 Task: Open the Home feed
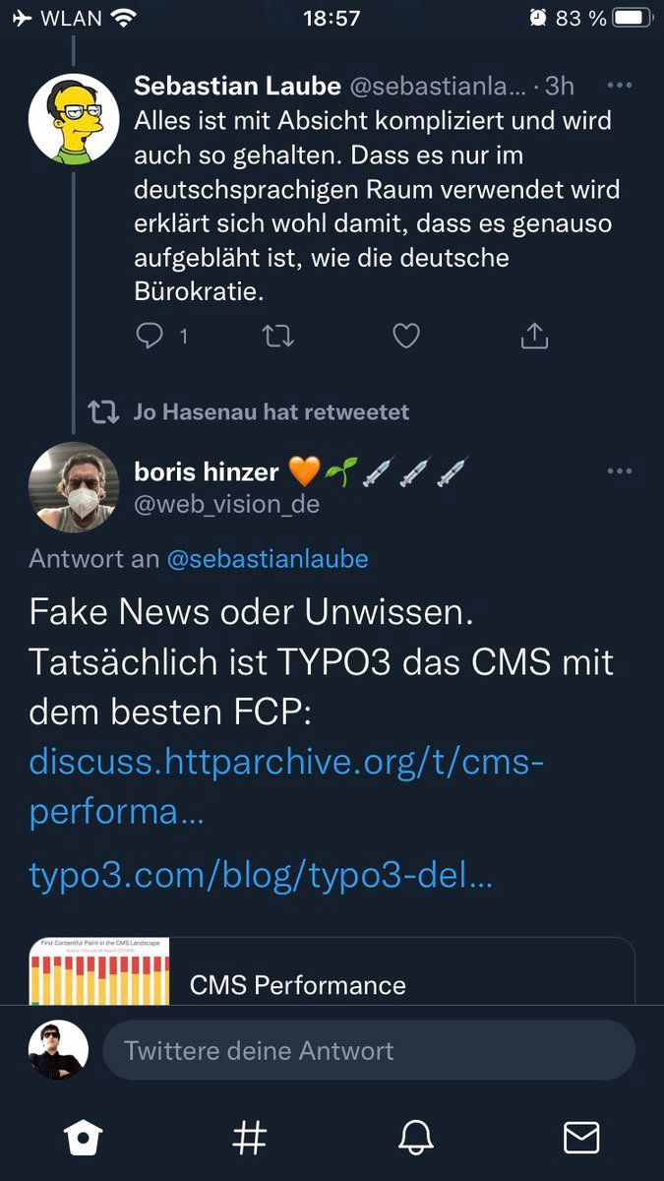(83, 1138)
